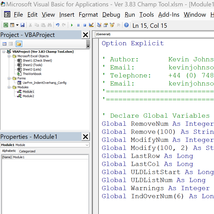Save the workbook with floppy icon
Viewport: 214px width, 214px height.
(x=22, y=25)
